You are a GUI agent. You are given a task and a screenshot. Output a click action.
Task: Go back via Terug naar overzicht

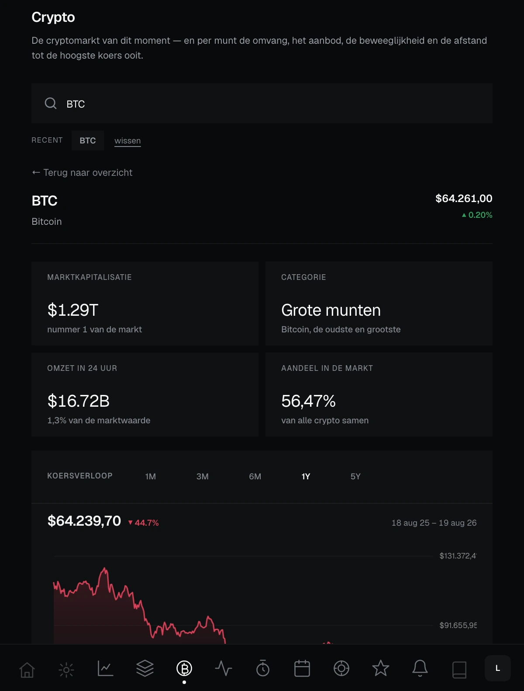click(x=82, y=173)
